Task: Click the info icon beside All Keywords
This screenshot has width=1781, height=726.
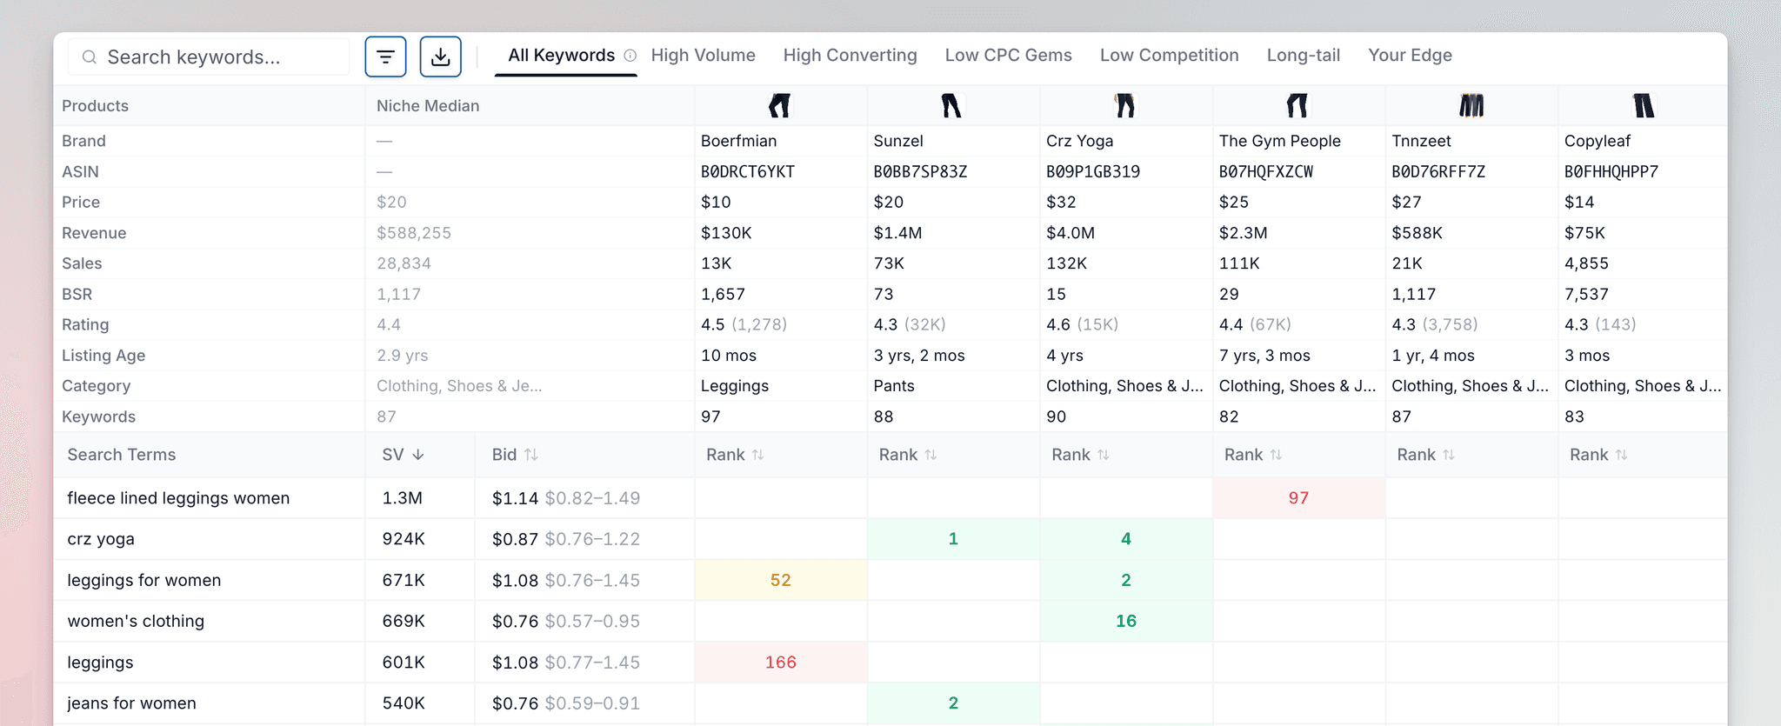Action: (630, 56)
